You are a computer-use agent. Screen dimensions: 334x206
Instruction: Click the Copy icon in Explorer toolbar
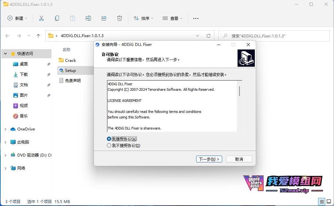click(57, 18)
